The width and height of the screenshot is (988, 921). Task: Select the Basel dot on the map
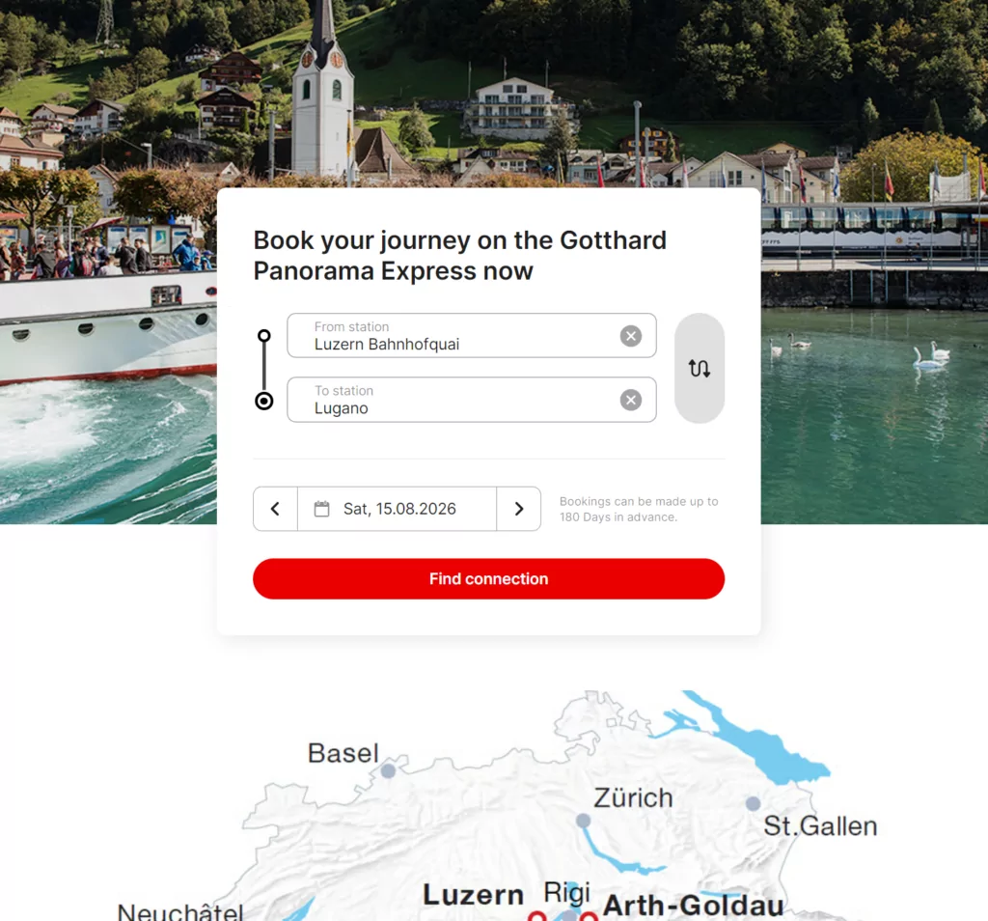click(388, 770)
